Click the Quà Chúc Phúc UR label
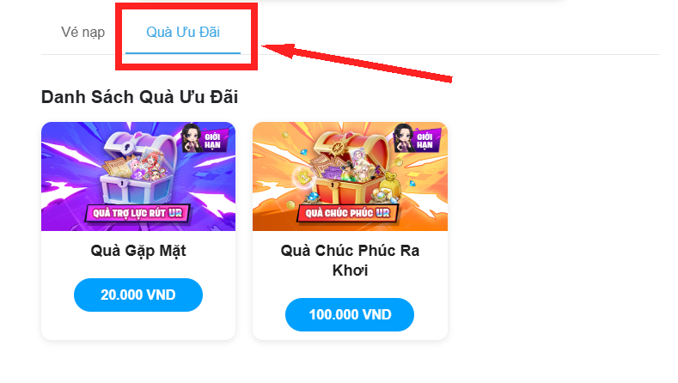 pos(348,213)
